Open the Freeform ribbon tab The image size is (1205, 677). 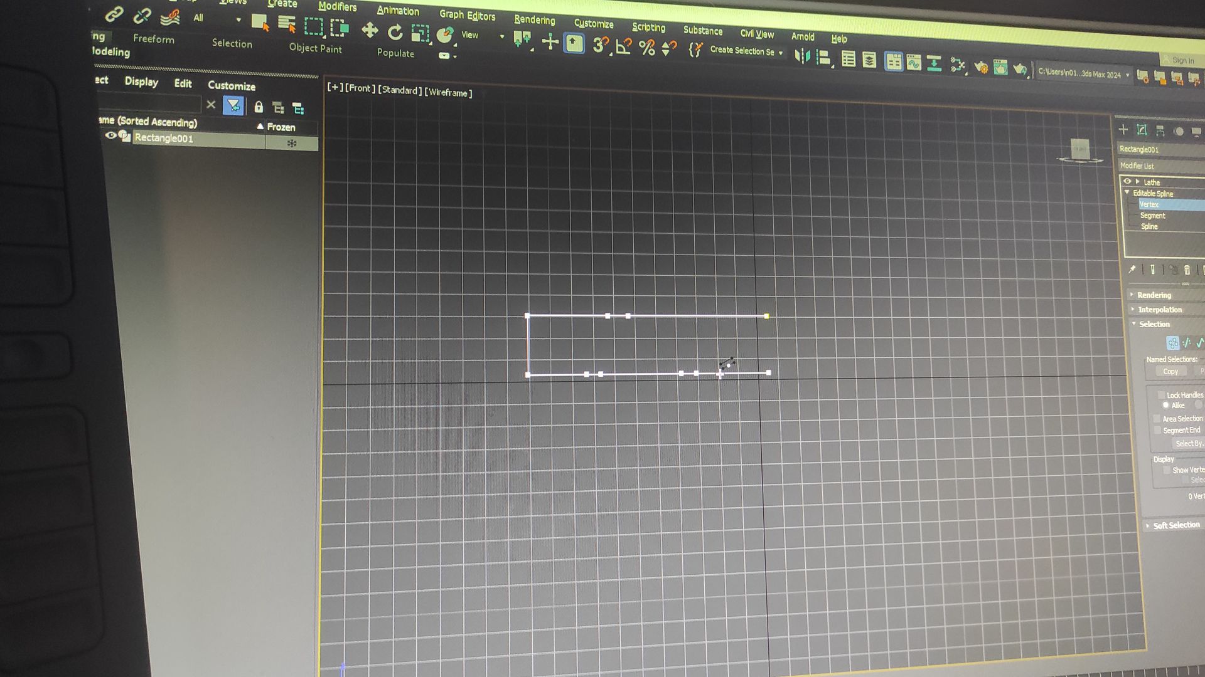point(153,39)
